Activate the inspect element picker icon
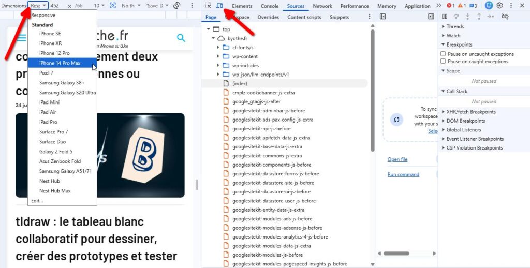The image size is (530, 268). [x=208, y=5]
